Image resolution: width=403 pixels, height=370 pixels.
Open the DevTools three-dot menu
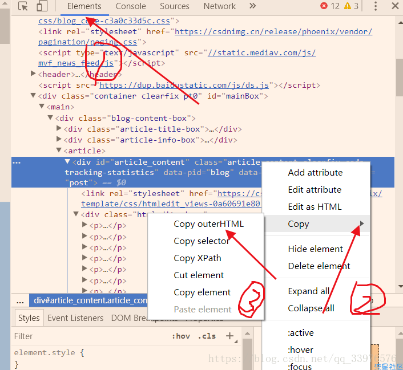pyautogui.click(x=376, y=6)
